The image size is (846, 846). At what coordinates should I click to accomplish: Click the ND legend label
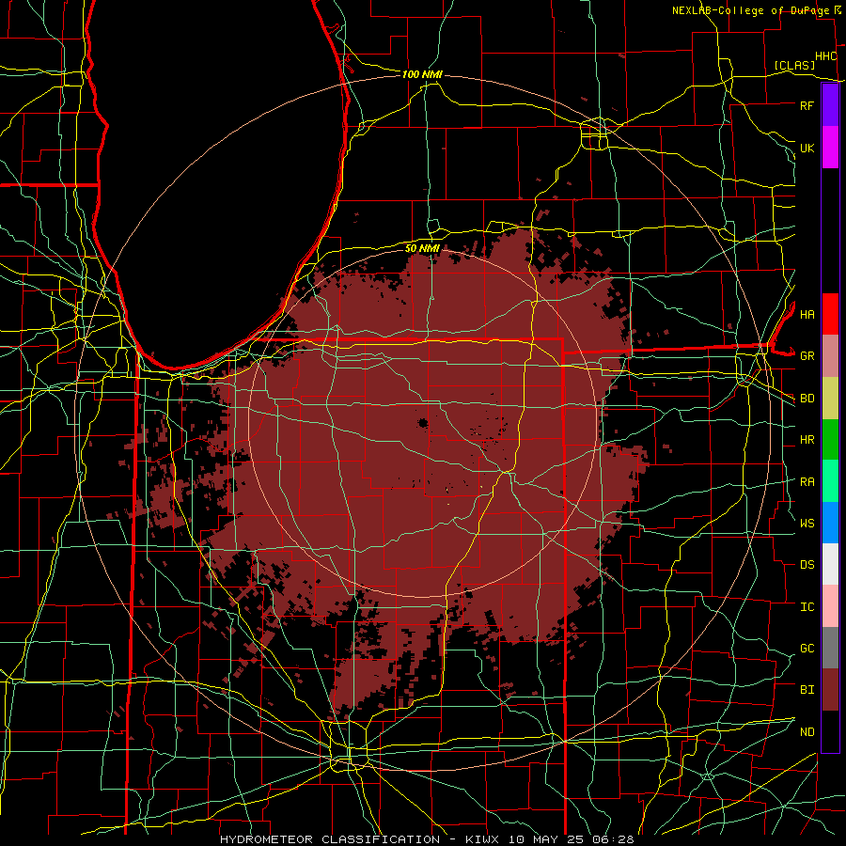click(x=807, y=732)
